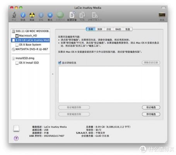The width and height of the screenshot is (176, 155).
Task: Click inside the empty log output area
Action: coord(109,84)
